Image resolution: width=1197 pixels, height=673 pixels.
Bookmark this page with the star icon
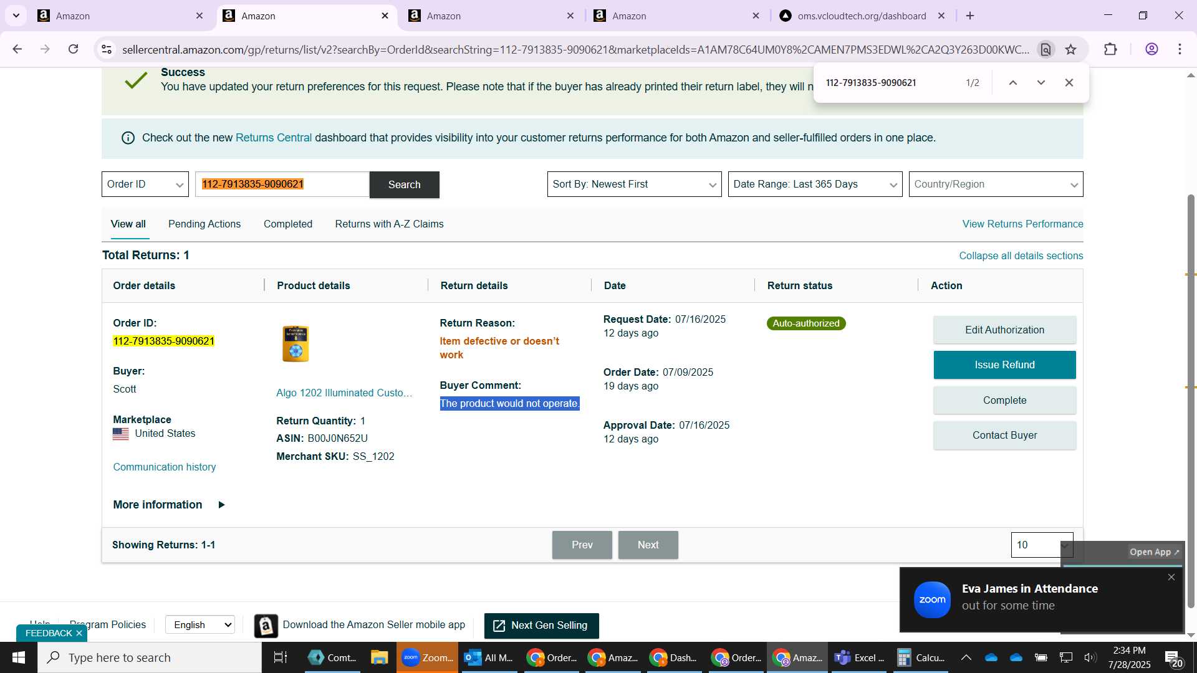point(1070,49)
